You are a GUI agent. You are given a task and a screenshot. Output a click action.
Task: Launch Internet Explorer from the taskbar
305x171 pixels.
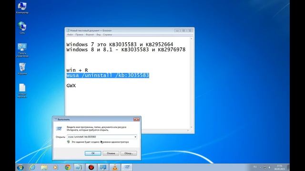click(x=32, y=167)
